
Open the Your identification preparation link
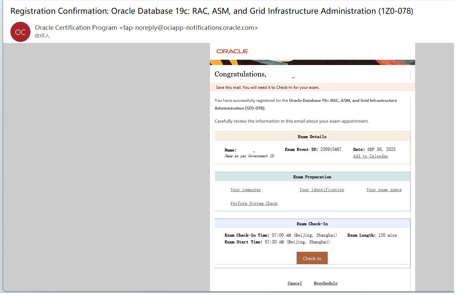322,189
